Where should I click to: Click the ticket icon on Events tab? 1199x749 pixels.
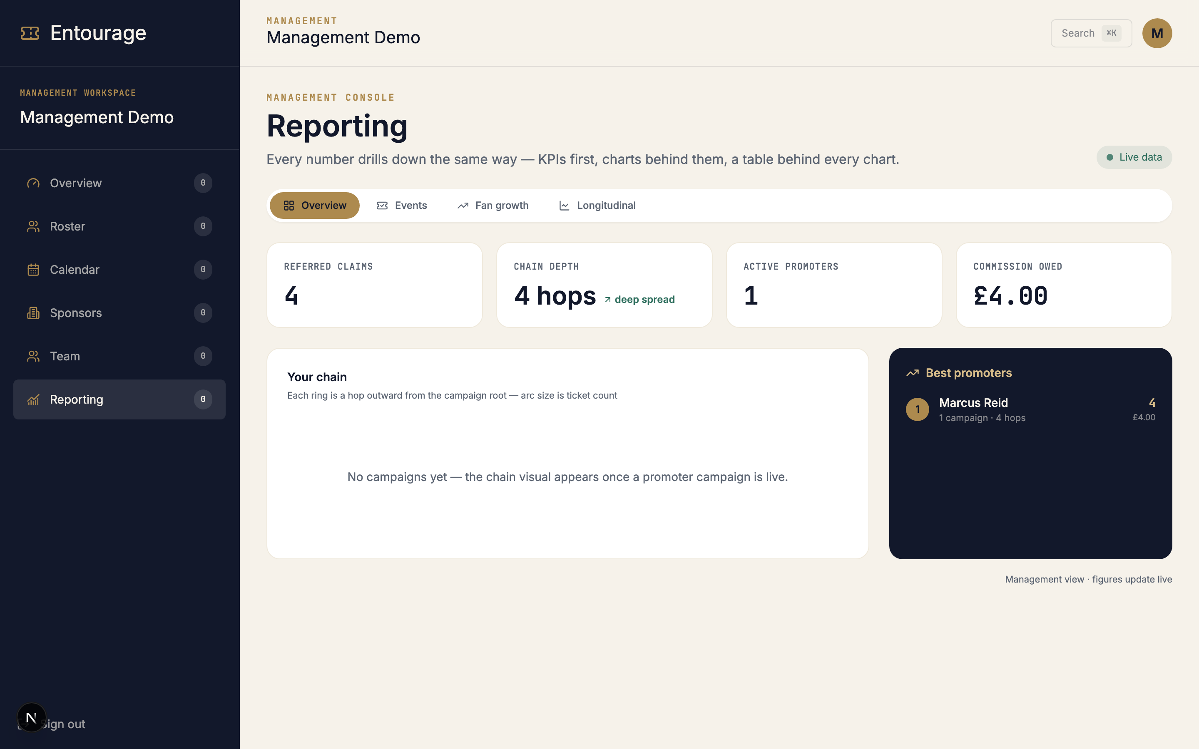[382, 206]
